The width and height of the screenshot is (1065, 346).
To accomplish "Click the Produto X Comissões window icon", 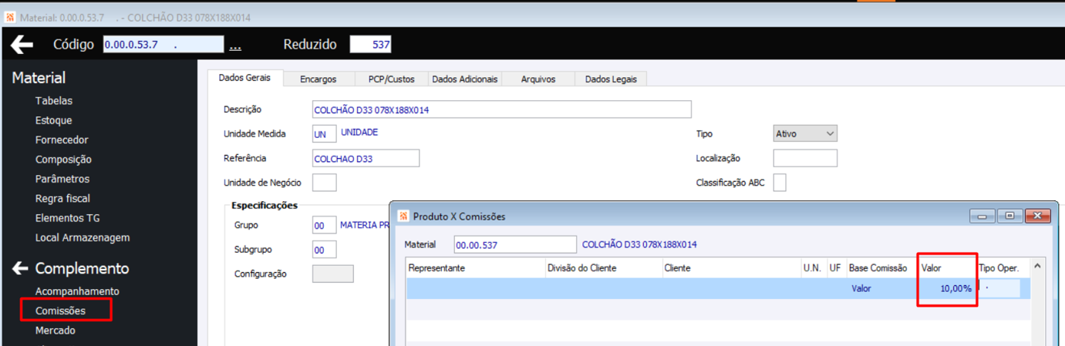I will (403, 217).
